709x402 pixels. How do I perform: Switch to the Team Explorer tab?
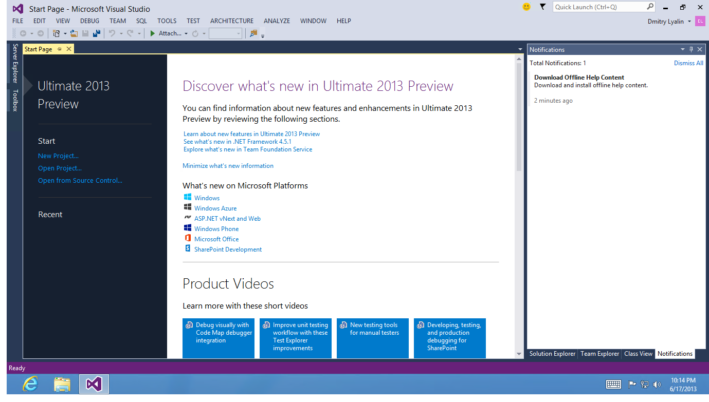599,354
